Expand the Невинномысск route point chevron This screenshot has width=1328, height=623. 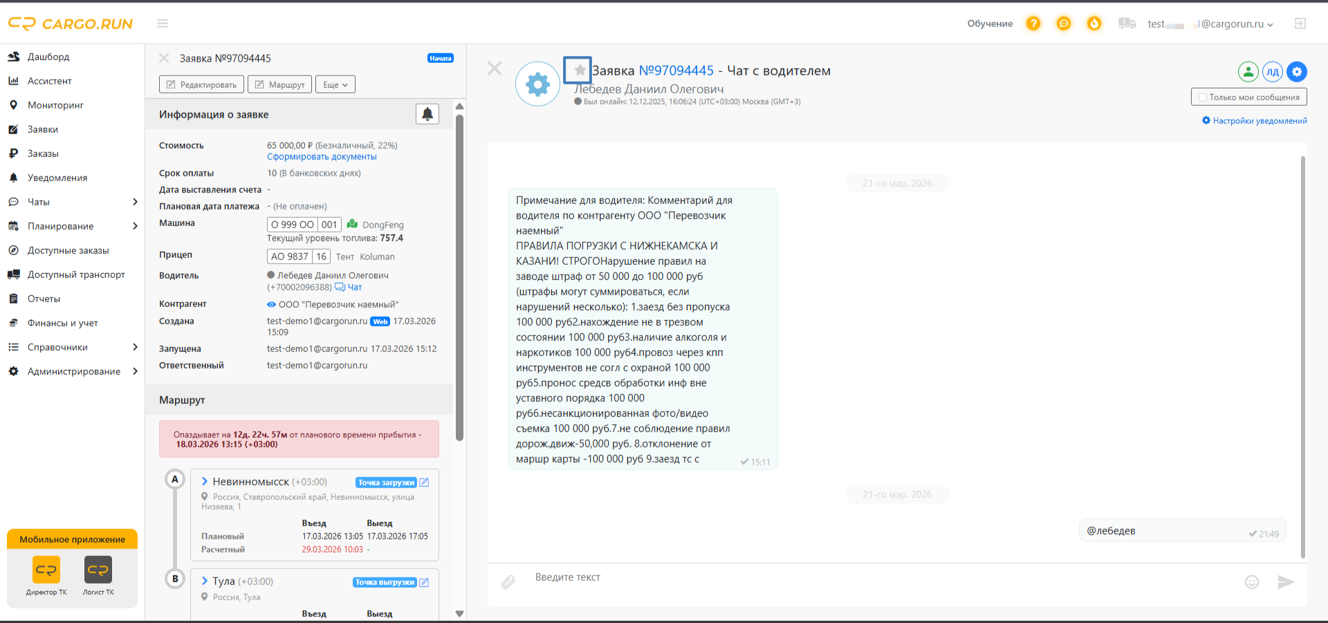[x=205, y=481]
